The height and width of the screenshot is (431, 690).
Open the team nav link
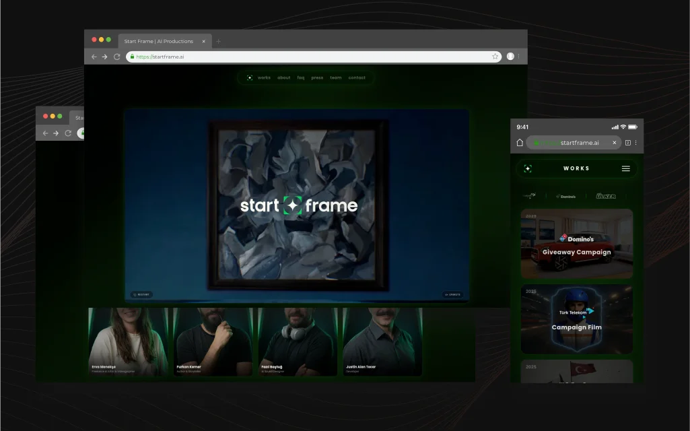[336, 77]
